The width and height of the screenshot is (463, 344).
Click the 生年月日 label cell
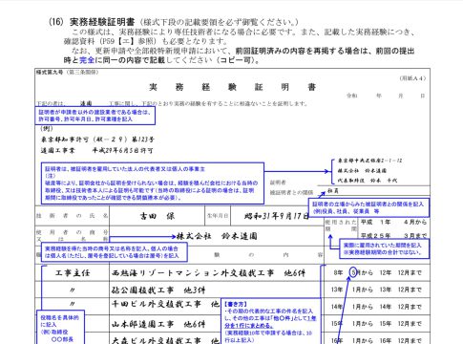pos(218,216)
